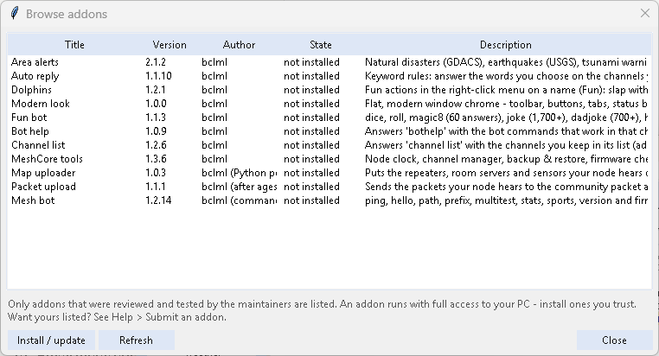Click version 1.2.6 of Channel list
Image resolution: width=659 pixels, height=356 pixels.
(156, 145)
